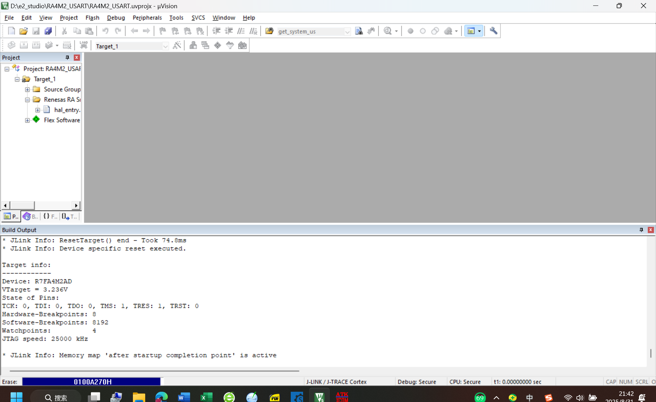Open the Target_1 target dropdown

[x=165, y=46]
